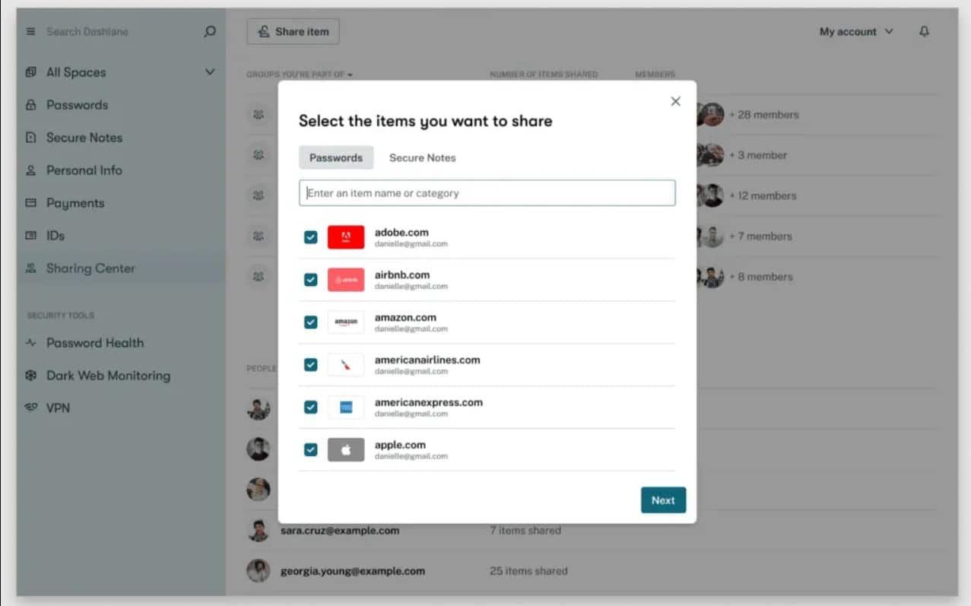Open the My account dropdown
Screen dimensions: 971x606
click(x=855, y=31)
